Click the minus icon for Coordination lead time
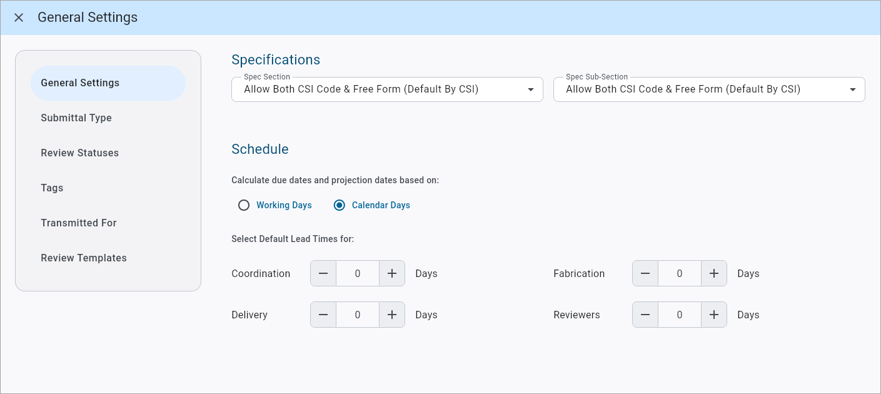881x394 pixels. tap(323, 273)
